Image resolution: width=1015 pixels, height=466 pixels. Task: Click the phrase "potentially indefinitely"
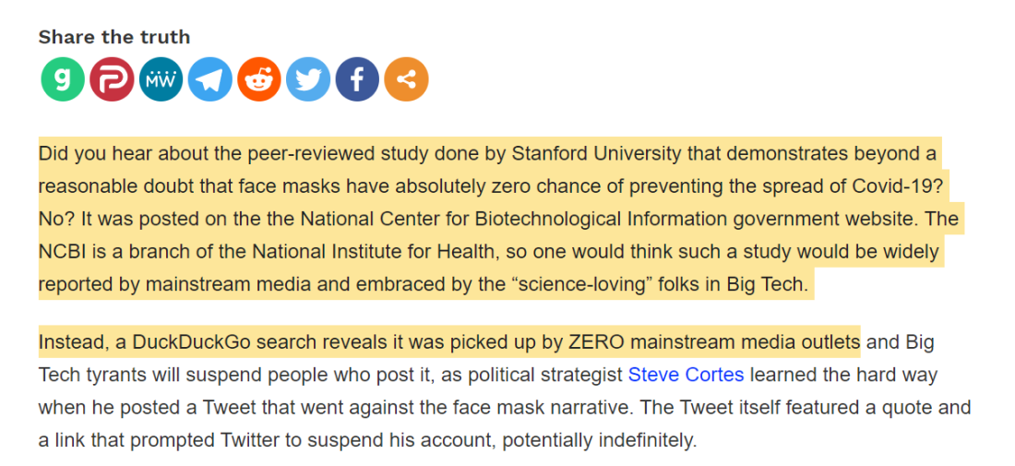click(595, 441)
